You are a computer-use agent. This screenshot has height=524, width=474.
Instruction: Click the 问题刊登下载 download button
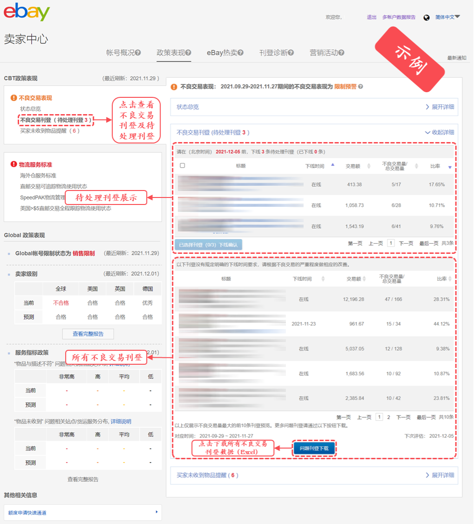click(314, 448)
